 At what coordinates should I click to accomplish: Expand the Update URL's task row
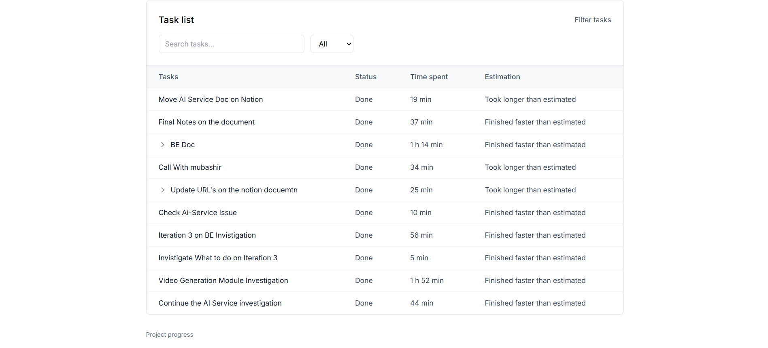162,190
